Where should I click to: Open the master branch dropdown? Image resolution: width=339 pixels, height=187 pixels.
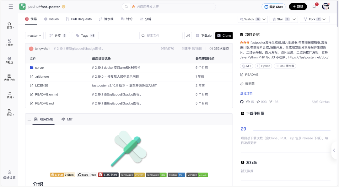[x=35, y=36]
